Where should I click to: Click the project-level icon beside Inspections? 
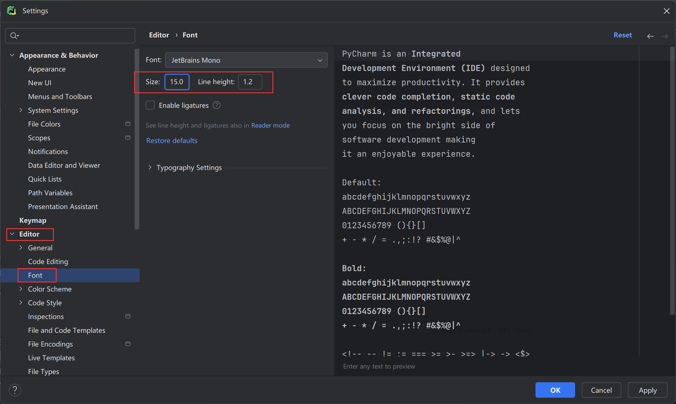point(128,317)
